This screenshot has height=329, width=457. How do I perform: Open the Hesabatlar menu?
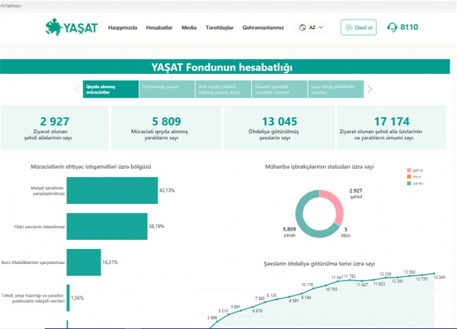[x=159, y=27]
